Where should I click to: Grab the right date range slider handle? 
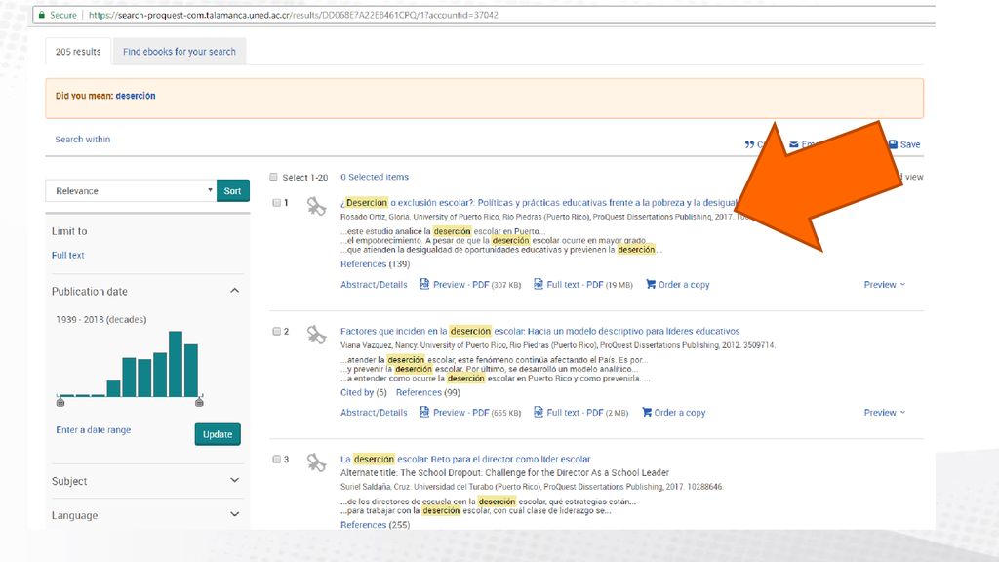point(199,401)
